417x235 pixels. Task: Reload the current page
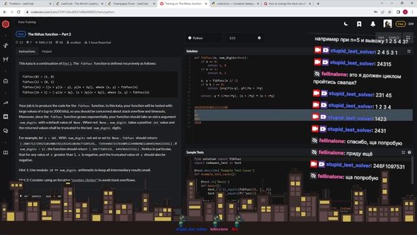(x=19, y=12)
